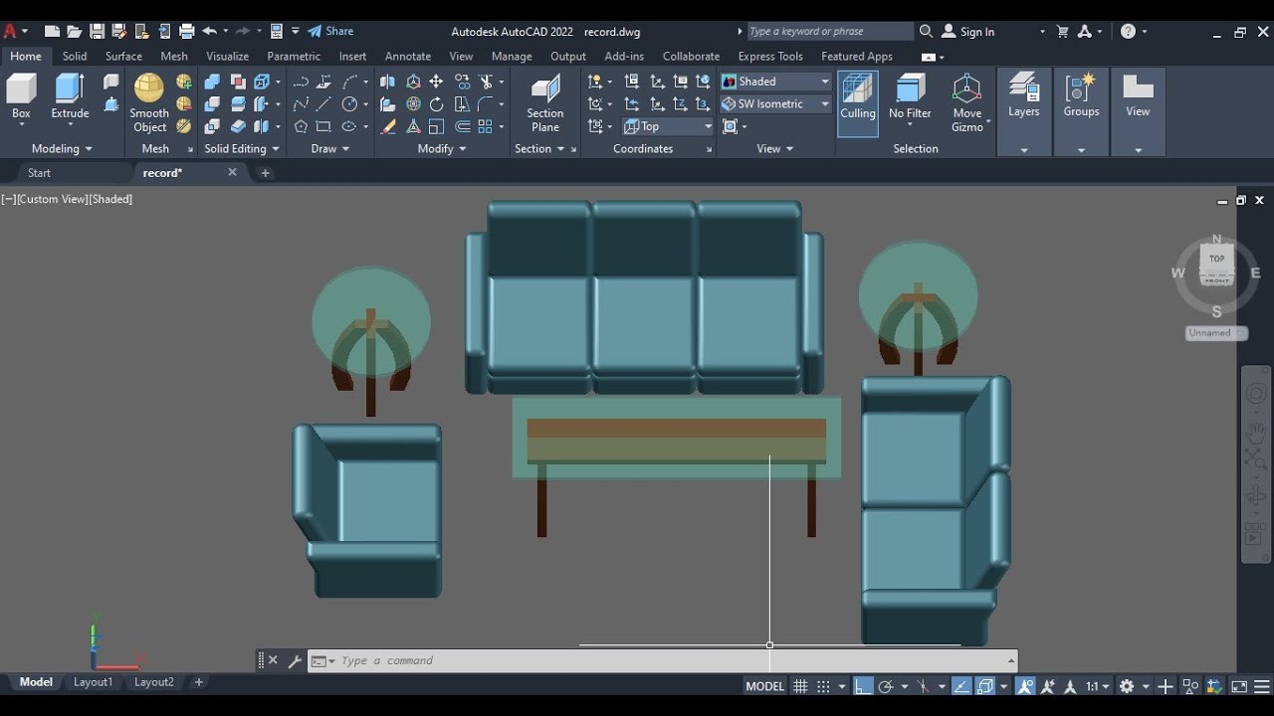Expand the Solid Editing panel
The height and width of the screenshot is (716, 1274).
pos(242,149)
